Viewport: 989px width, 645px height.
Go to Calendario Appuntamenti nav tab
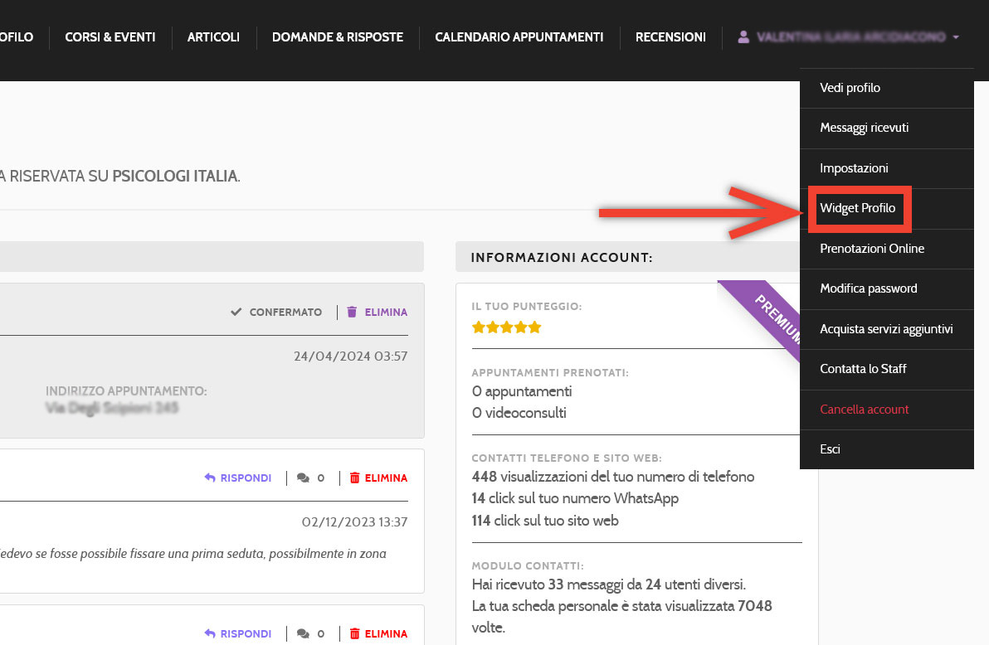(519, 37)
